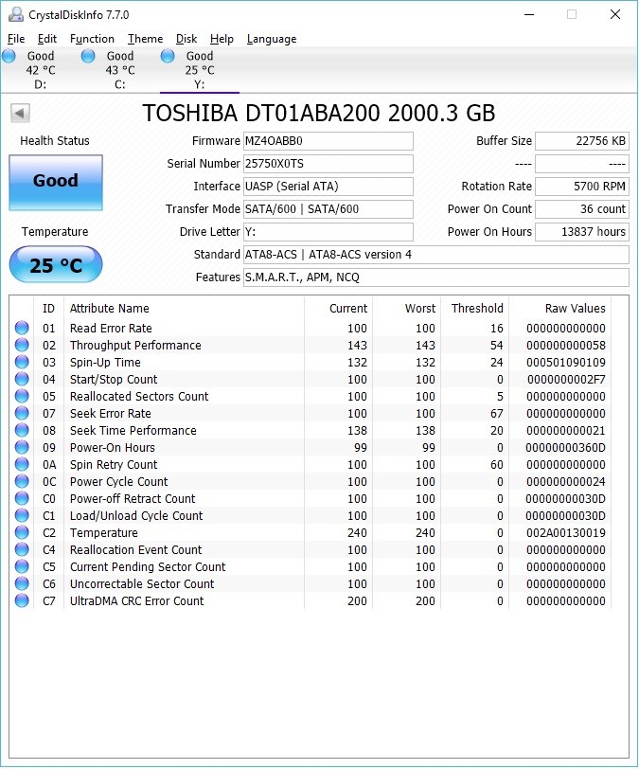The height and width of the screenshot is (769, 639).
Task: Click the Standard field ATA8-ACS version 4
Action: point(436,255)
